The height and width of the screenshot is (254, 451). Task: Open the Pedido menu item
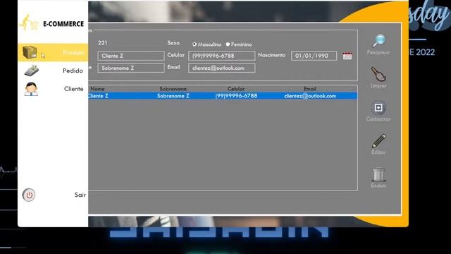53,71
